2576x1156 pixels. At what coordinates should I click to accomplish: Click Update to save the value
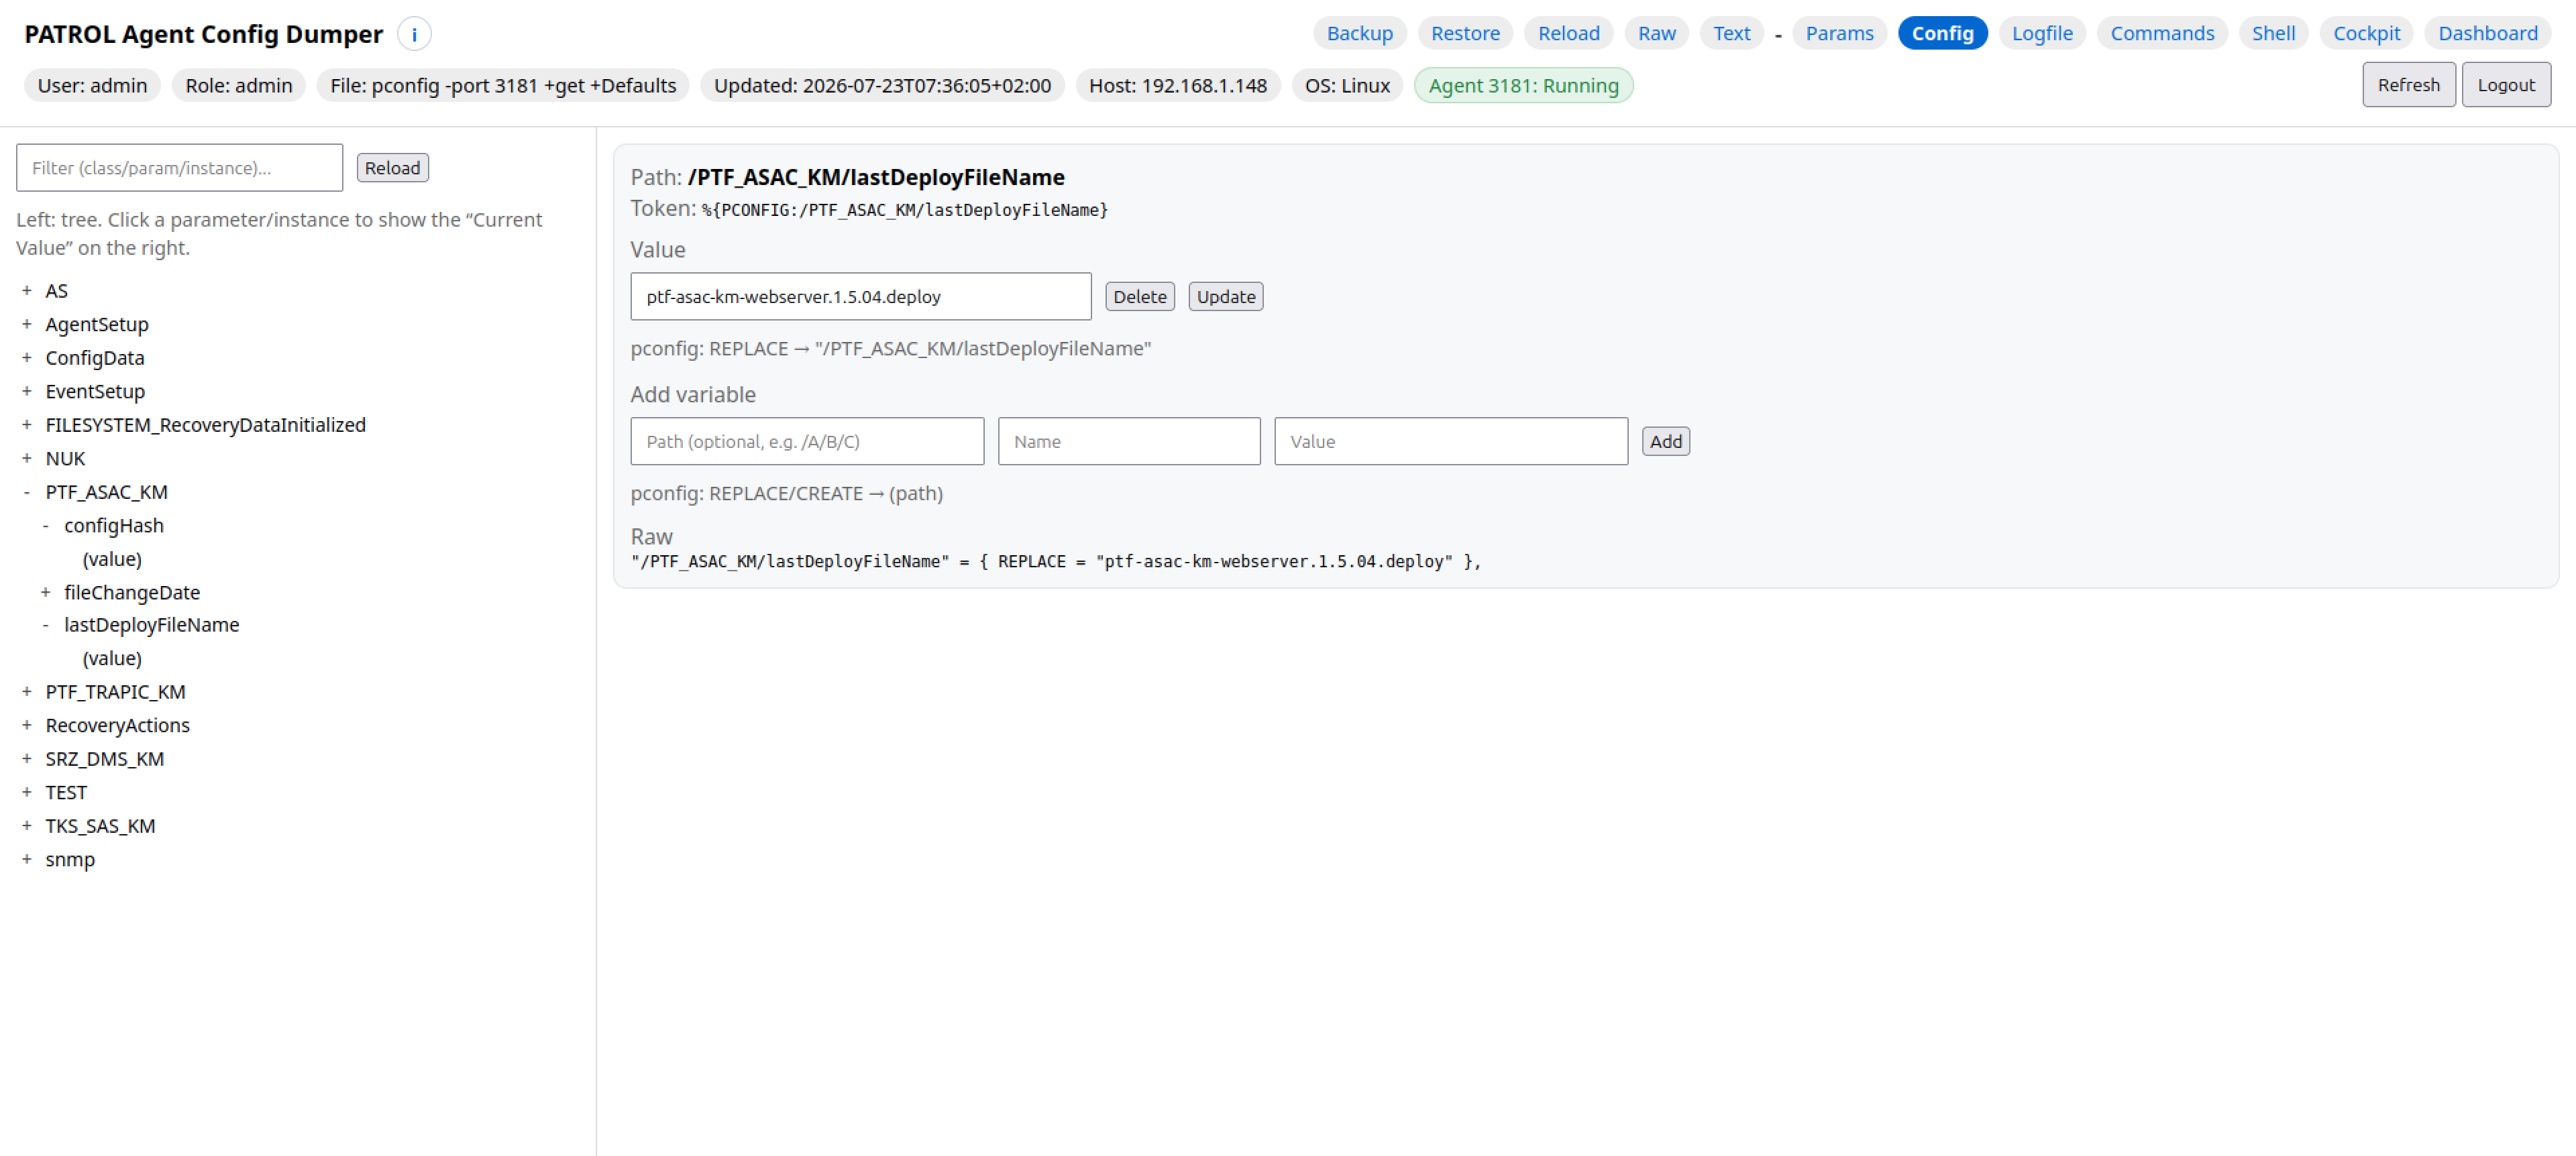(1225, 297)
